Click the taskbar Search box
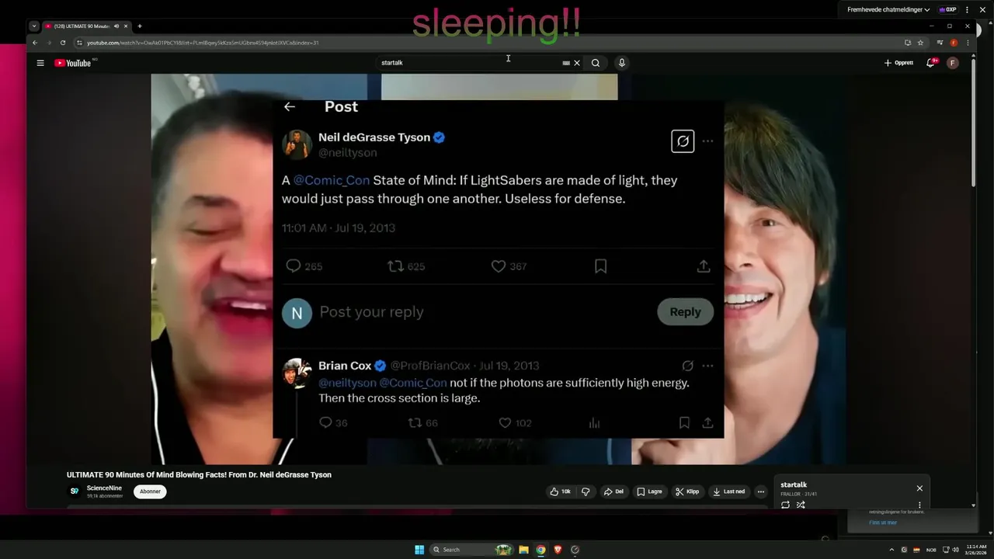The height and width of the screenshot is (559, 994). point(472,550)
